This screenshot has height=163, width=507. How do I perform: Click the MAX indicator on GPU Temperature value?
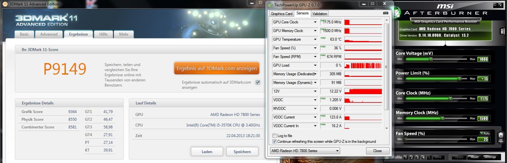(323, 38)
